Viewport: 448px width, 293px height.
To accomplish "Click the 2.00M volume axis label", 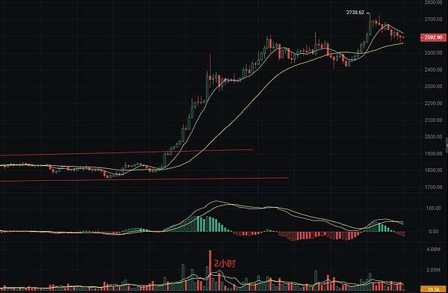I will tap(433, 270).
